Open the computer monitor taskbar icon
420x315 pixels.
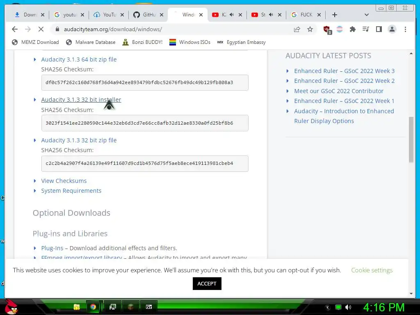pos(113,307)
